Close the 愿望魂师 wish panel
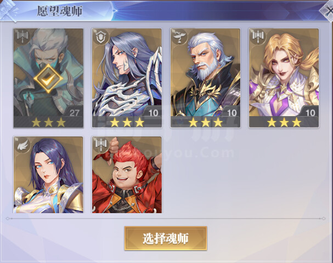The height and width of the screenshot is (263, 333). [328, 10]
